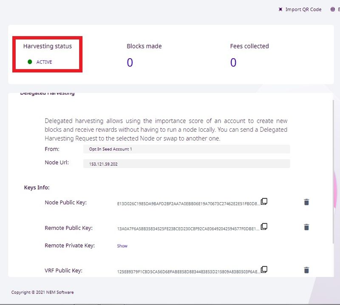Screen dimensions: 340x305
Task: Click the Import QR Code icon
Action: [280, 9]
